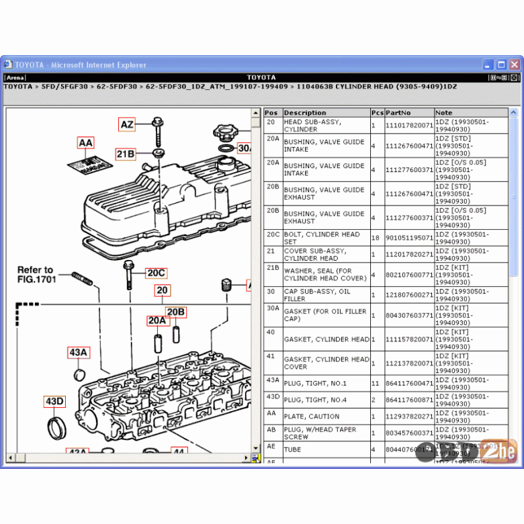This screenshot has height=524, width=524.
Task: Select the 'HEAD SUB-ASSY, CYLINDER' description
Action: pyautogui.click(x=312, y=126)
